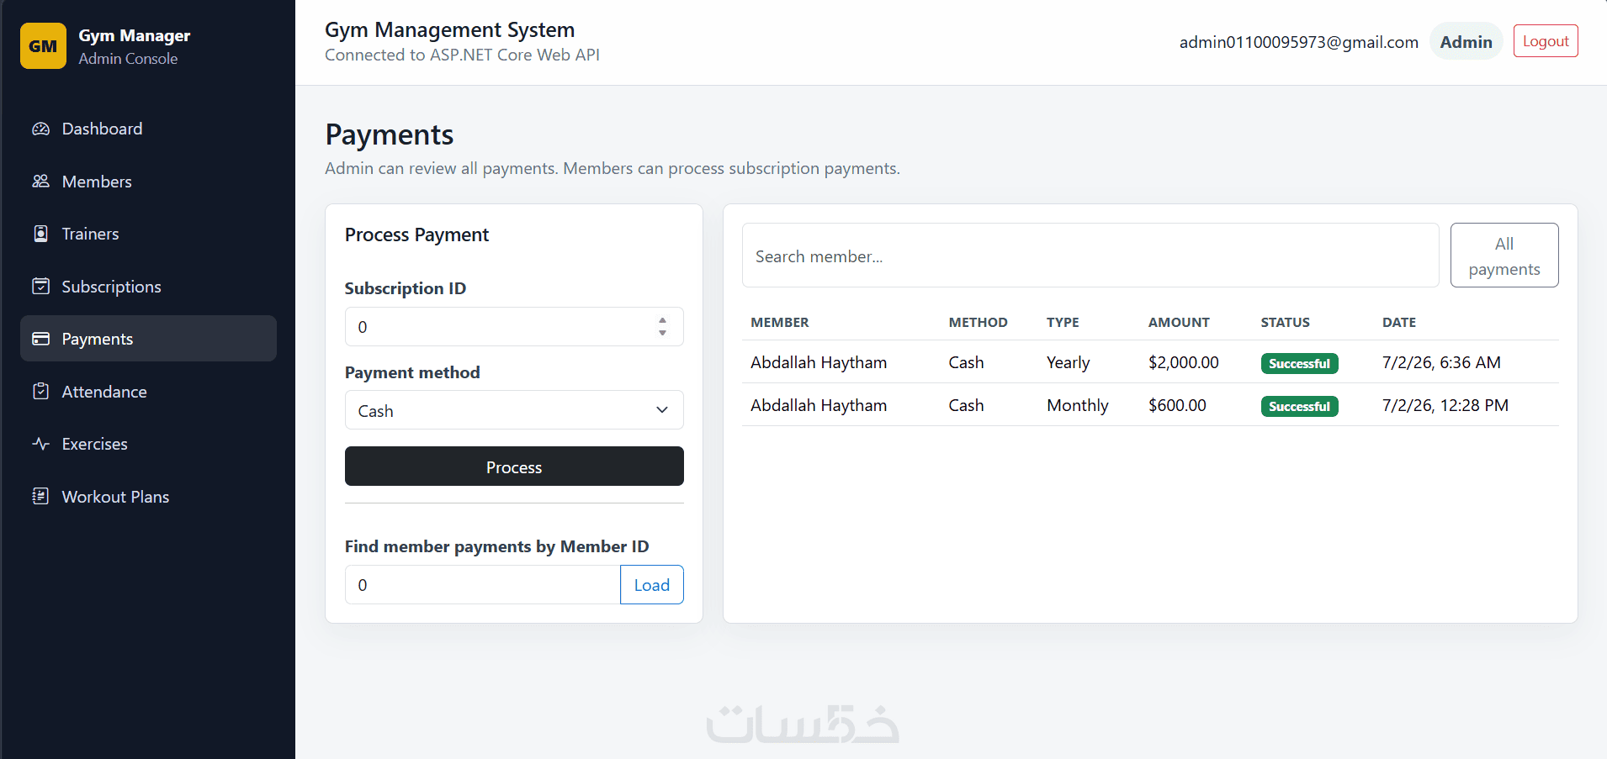Click the Payments credit card icon
The height and width of the screenshot is (759, 1607).
[40, 339]
